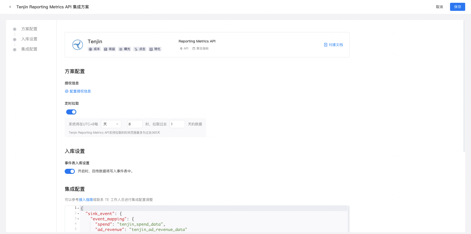Click the API plug icon
Image resolution: width=471 pixels, height=234 pixels.
click(181, 49)
